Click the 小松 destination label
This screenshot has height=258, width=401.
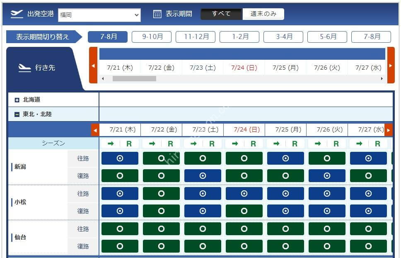coord(20,202)
